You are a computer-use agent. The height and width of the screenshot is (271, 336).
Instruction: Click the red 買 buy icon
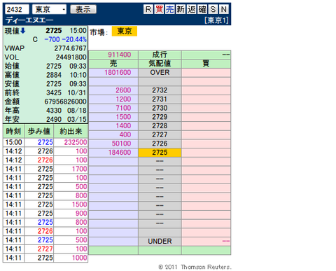[x=159, y=9]
